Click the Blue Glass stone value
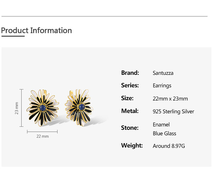213x182 pixels. pos(164,133)
